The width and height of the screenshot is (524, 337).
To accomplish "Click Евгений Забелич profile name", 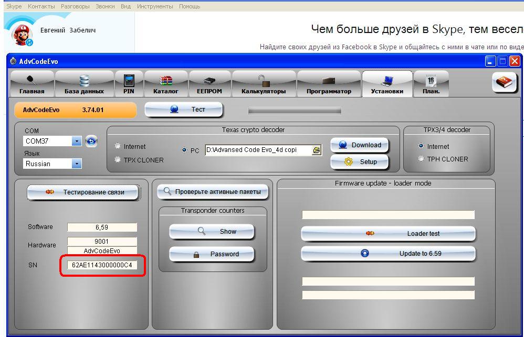I will point(68,30).
